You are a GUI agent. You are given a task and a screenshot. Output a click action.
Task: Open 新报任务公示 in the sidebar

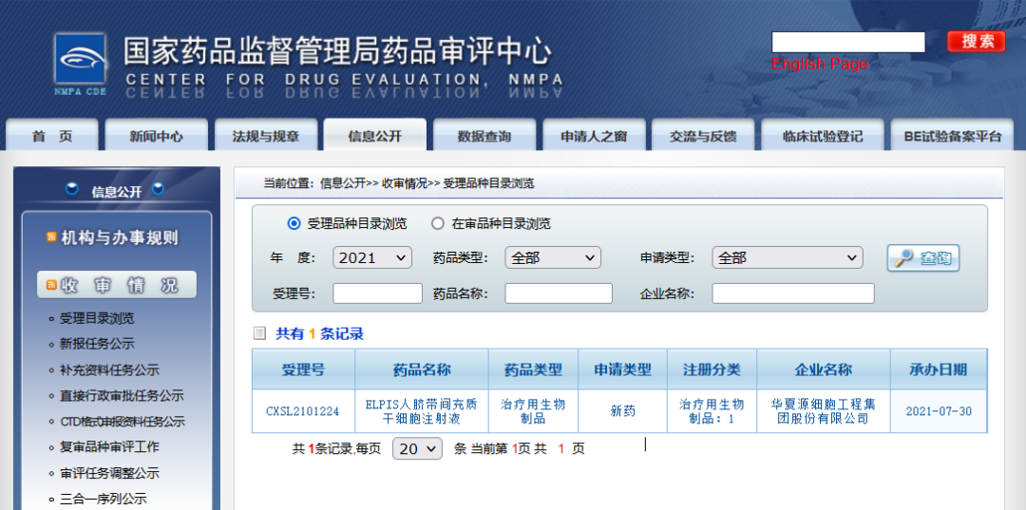click(97, 344)
